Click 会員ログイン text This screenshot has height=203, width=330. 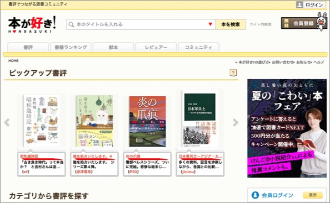coord(277,195)
